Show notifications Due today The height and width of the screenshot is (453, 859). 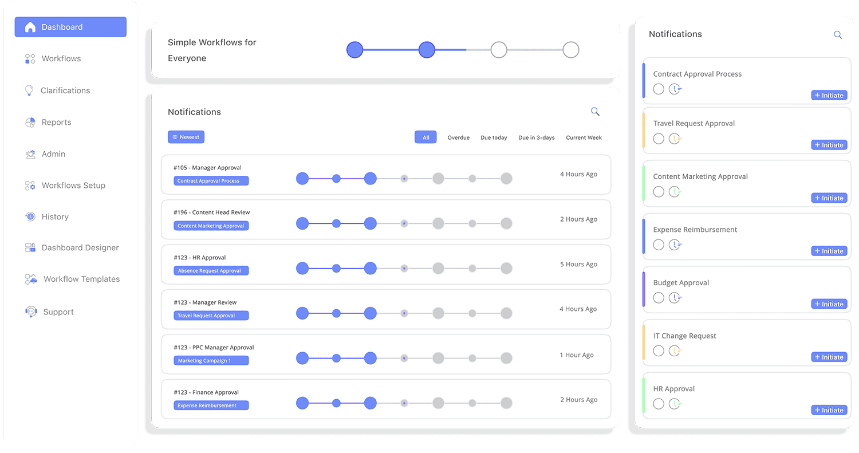point(494,137)
